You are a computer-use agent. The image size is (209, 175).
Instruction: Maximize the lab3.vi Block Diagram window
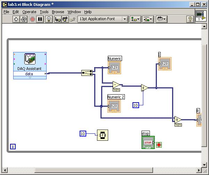(198, 5)
